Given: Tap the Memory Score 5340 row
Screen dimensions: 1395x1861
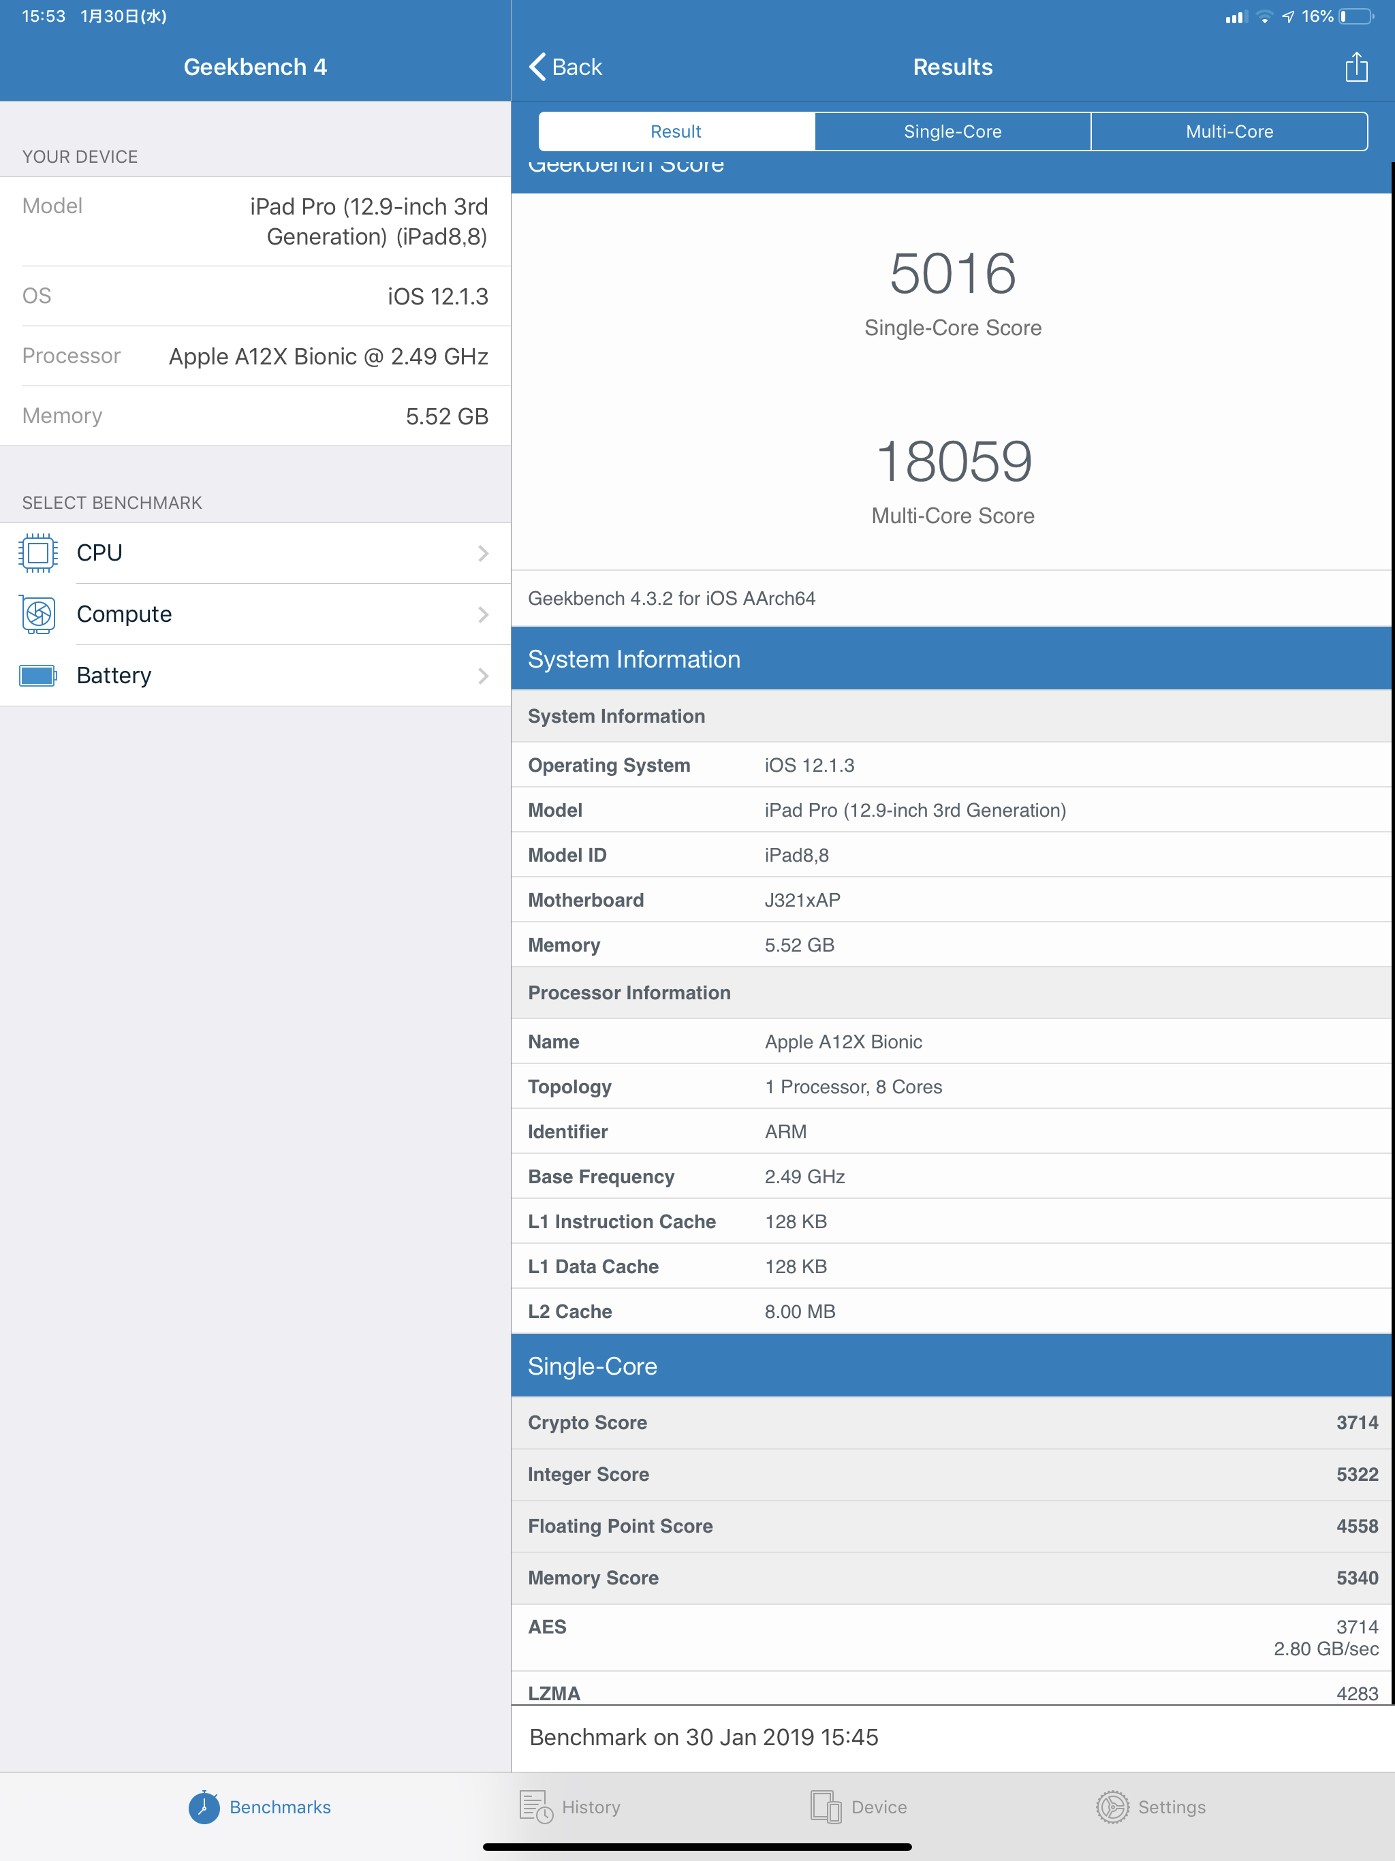Looking at the screenshot, I should click(x=951, y=1578).
